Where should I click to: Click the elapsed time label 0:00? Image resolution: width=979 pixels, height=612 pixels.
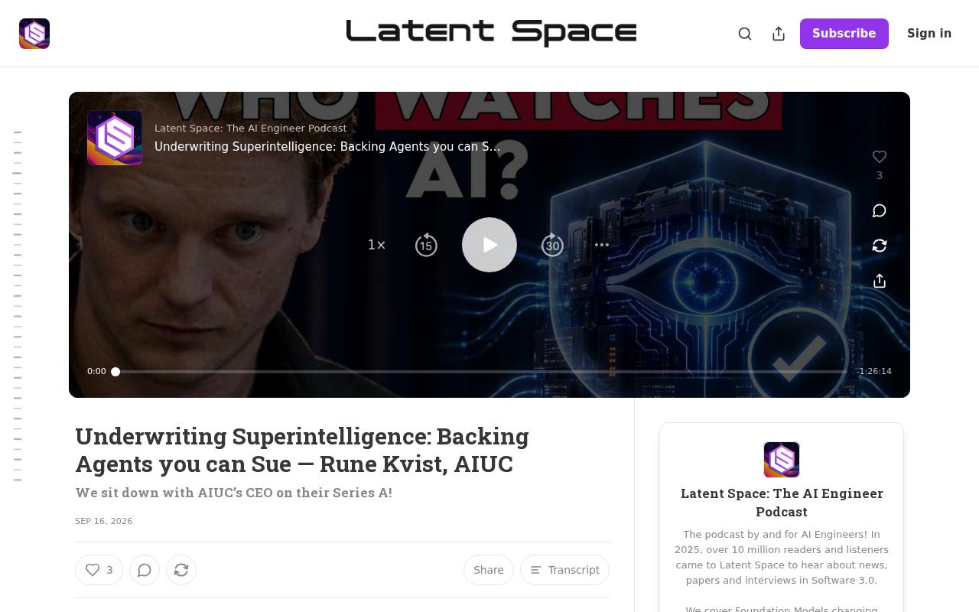tap(96, 372)
